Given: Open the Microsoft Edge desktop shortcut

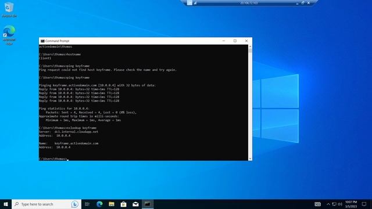Looking at the screenshot, I should tap(9, 35).
